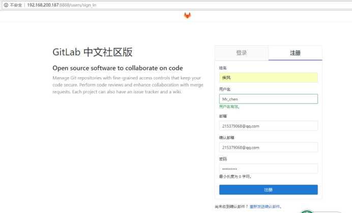Click the 邮箱 email input field
Image resolution: width=352 pixels, height=213 pixels.
[x=268, y=126]
